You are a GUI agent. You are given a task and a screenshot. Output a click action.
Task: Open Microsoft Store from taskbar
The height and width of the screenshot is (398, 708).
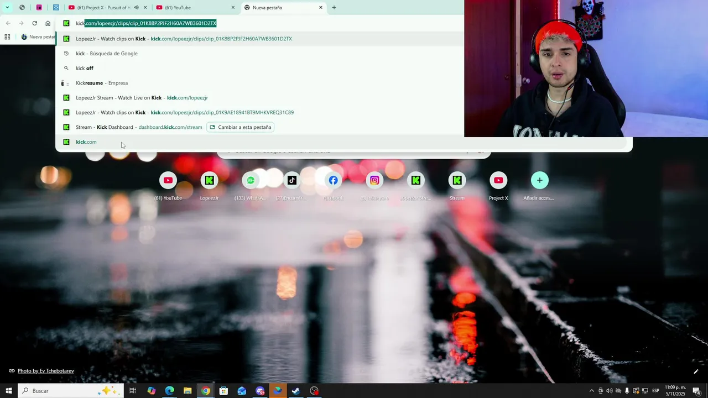(223, 391)
